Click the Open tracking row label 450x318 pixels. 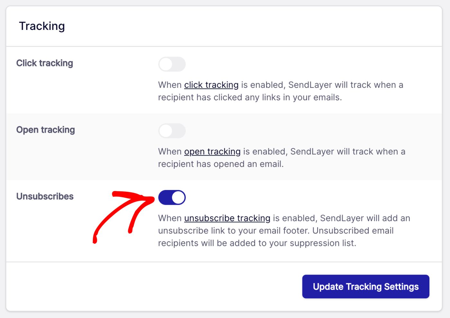(x=45, y=130)
